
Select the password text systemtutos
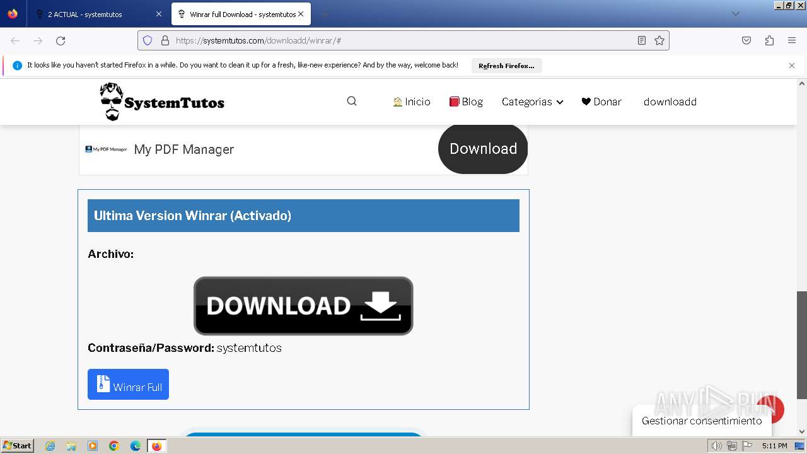point(249,348)
